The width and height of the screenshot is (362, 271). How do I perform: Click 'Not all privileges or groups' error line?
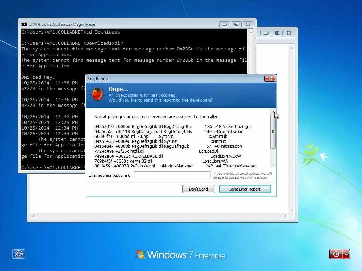[x=156, y=116]
